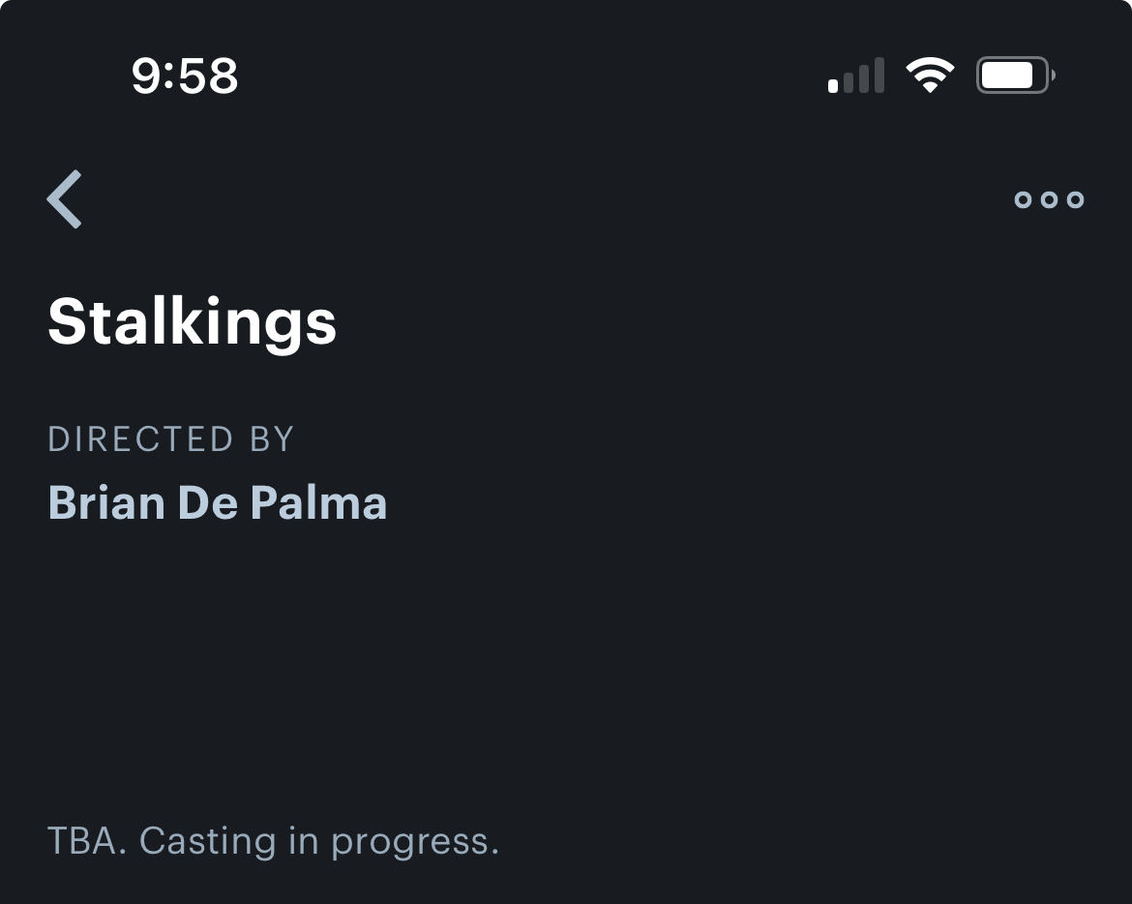Click the film synopsis line
The height and width of the screenshot is (904, 1132).
pos(273,841)
